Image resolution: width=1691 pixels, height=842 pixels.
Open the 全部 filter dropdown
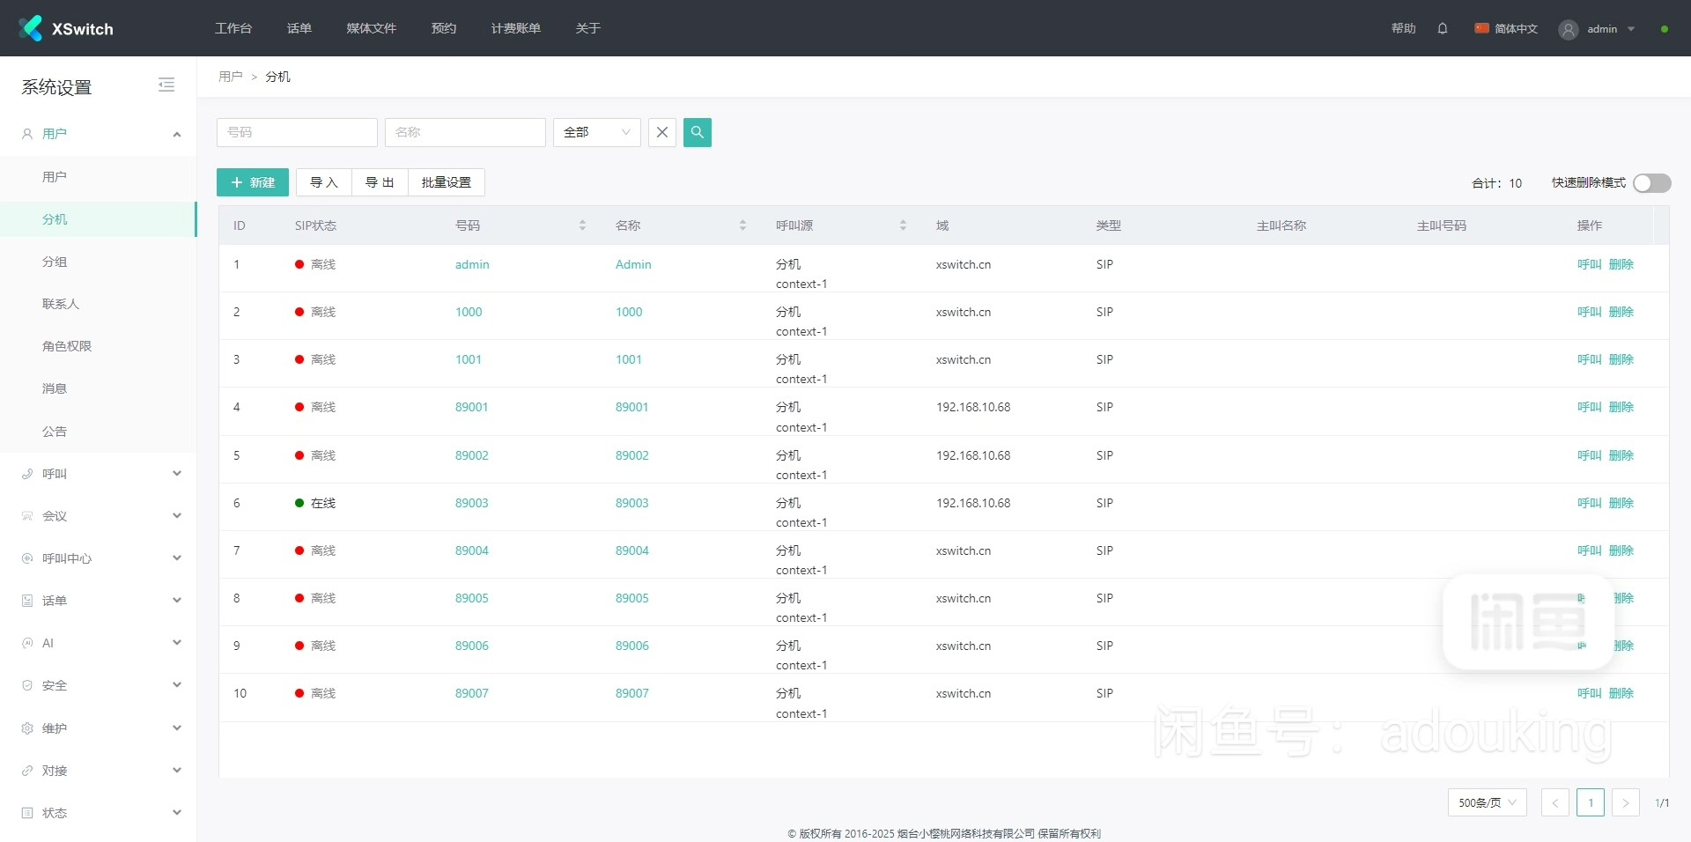596,132
